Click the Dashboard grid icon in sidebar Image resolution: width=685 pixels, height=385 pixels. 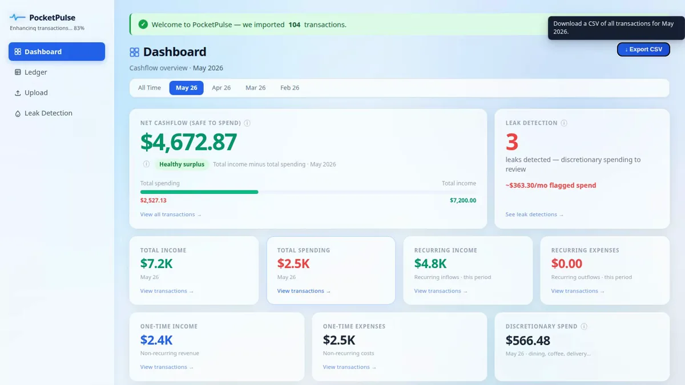(x=18, y=52)
